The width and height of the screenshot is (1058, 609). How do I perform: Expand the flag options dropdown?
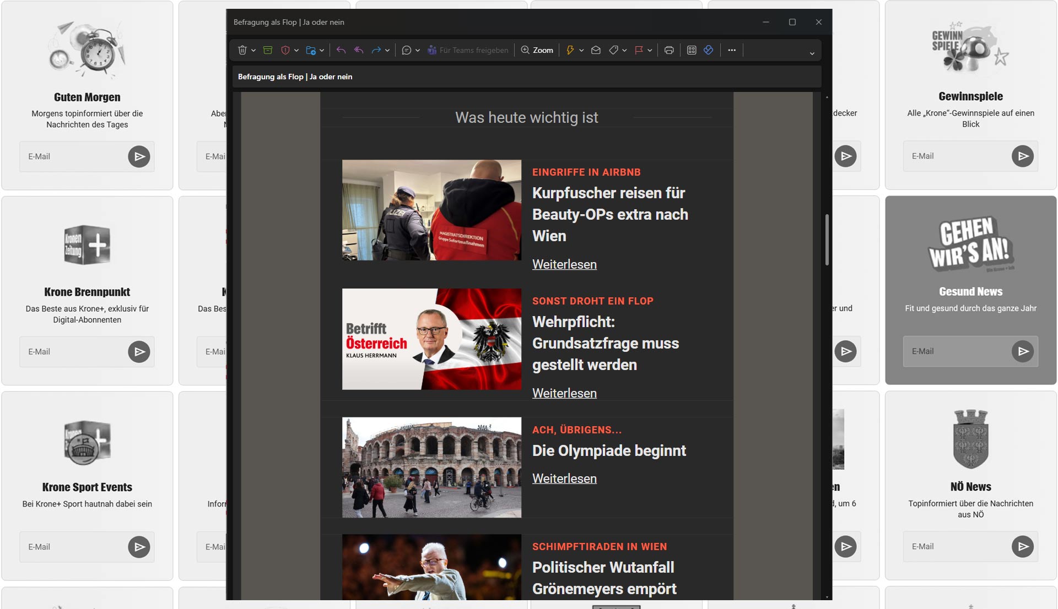pos(650,51)
